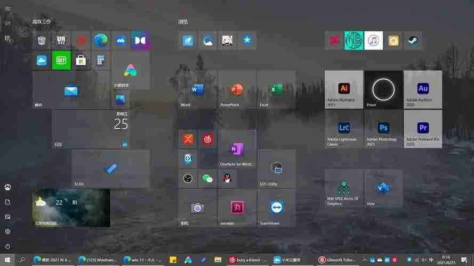The image size is (474, 266).
Task: Launch the TeamViewer tile
Action: (x=276, y=208)
